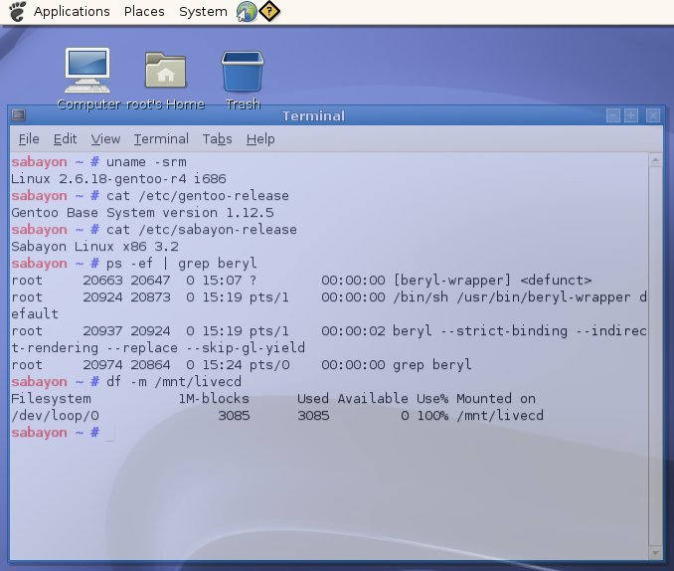Open the Tabs menu
Image resolution: width=674 pixels, height=571 pixels.
(x=217, y=139)
